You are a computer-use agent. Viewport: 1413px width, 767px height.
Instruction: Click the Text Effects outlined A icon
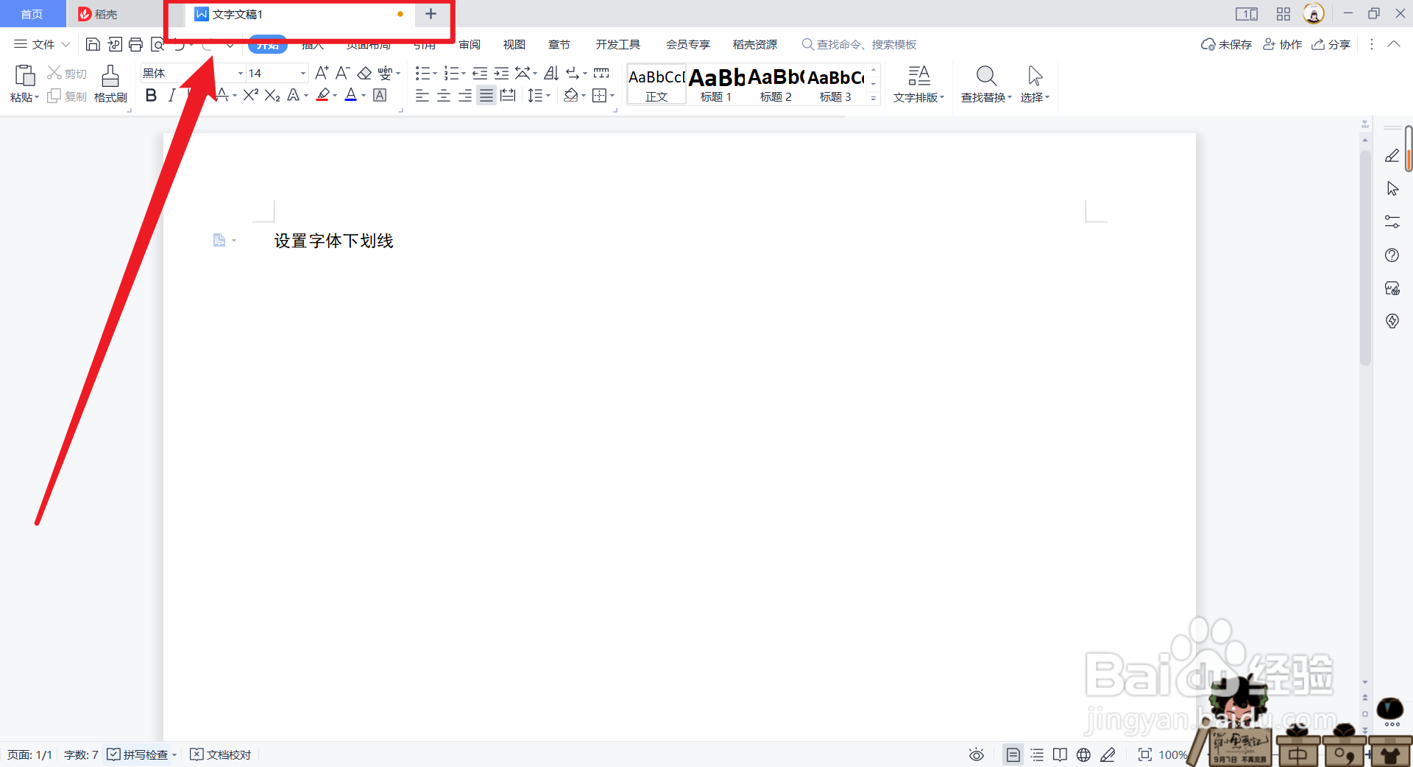coord(294,95)
